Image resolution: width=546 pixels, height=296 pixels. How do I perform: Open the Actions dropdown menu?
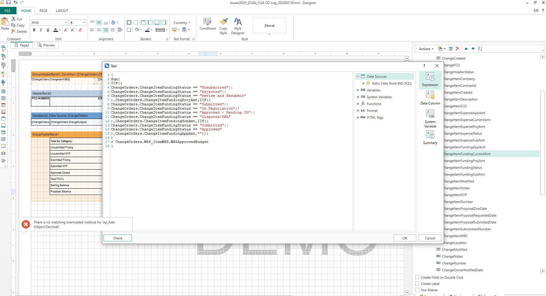click(x=425, y=49)
